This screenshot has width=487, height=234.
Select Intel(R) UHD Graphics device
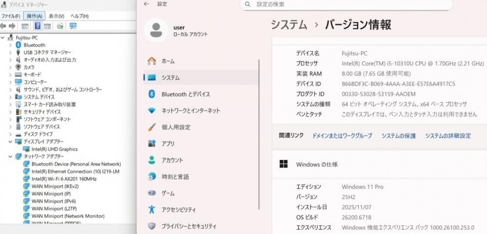click(54, 149)
